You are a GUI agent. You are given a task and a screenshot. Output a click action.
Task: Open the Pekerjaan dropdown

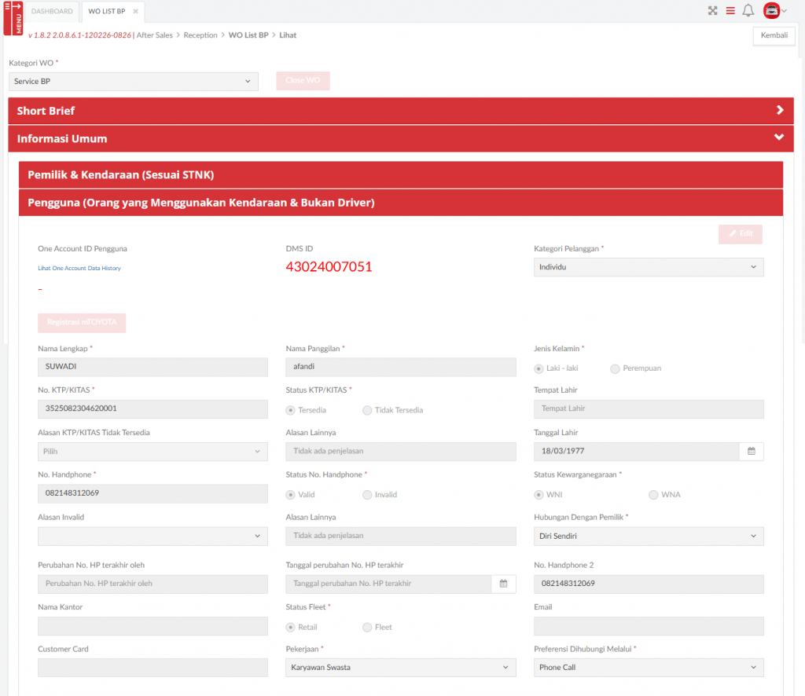[x=401, y=668]
